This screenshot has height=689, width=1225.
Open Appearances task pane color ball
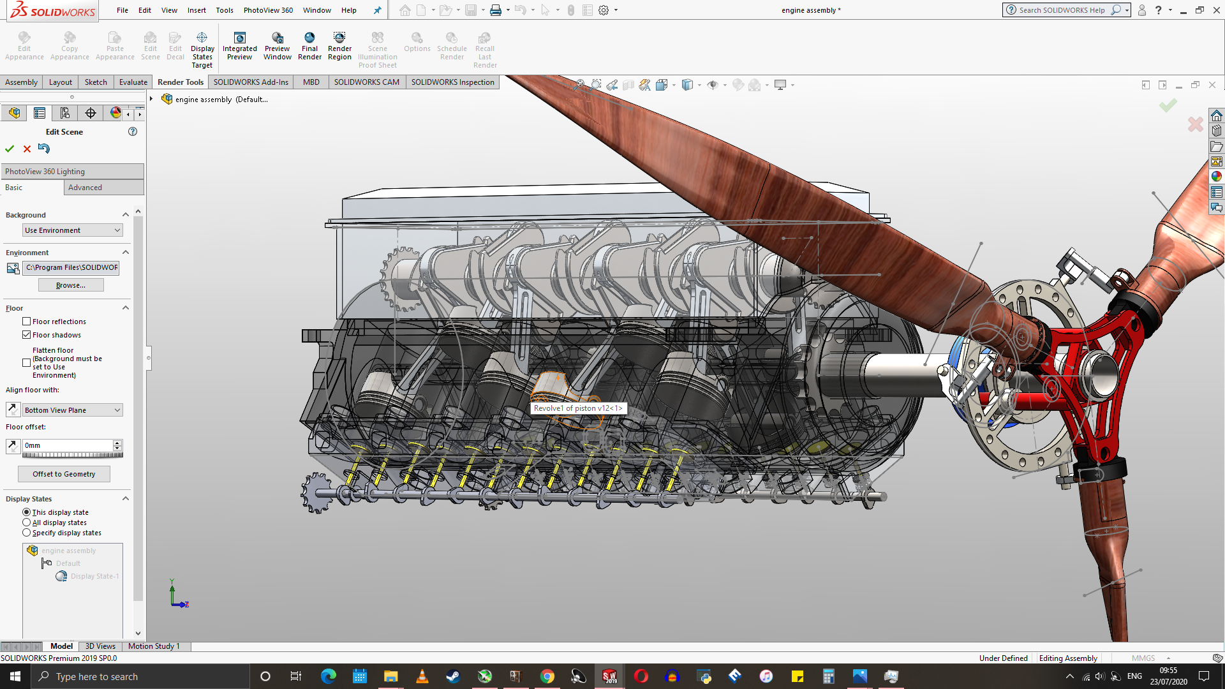[x=1217, y=177]
